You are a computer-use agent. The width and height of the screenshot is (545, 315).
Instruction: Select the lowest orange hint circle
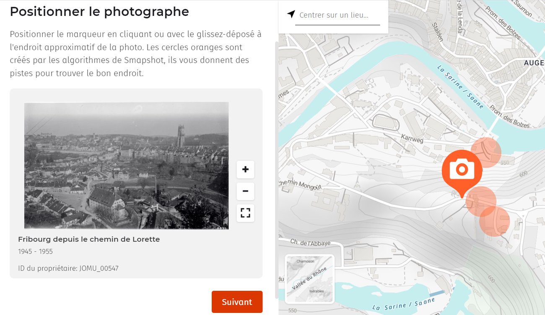pos(496,222)
